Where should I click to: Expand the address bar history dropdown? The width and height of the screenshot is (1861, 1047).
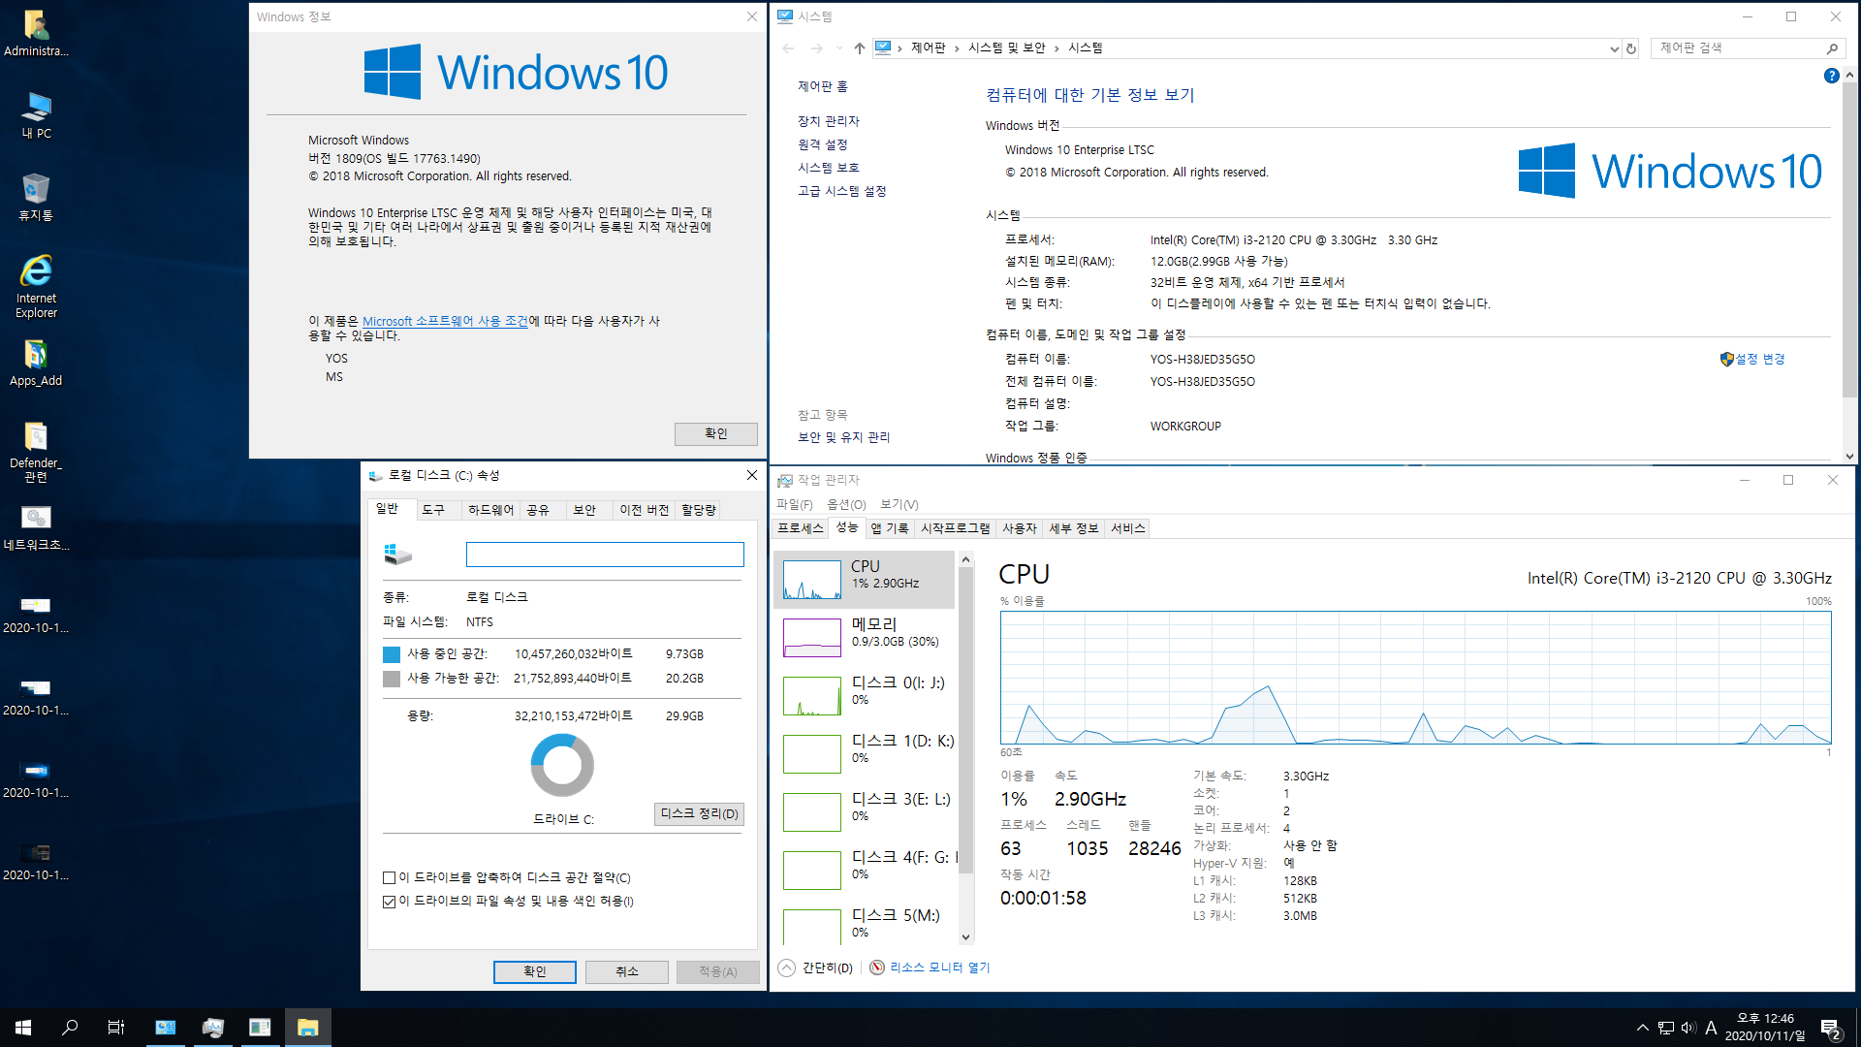[1614, 48]
